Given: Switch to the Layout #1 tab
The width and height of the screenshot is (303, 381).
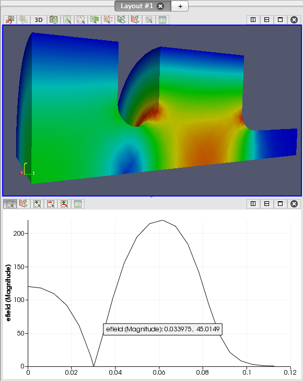Looking at the screenshot, I should tap(137, 6).
